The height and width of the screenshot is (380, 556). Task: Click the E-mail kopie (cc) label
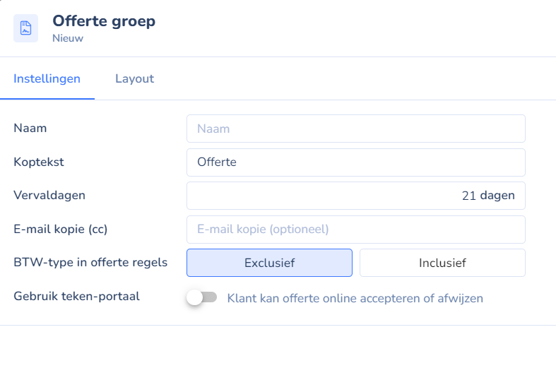(x=60, y=229)
